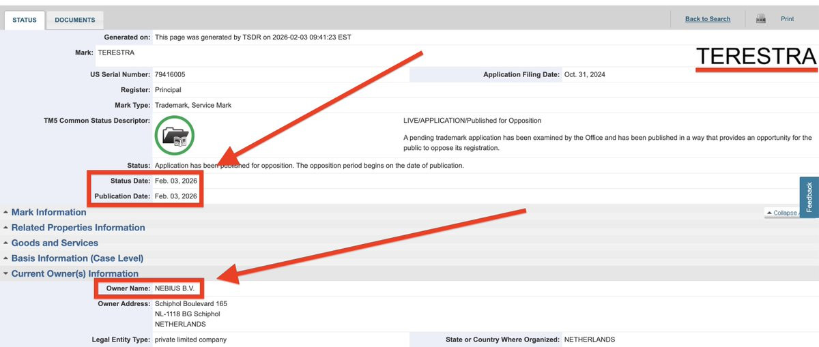Open the Feedback side tab
The image size is (819, 347).
click(809, 197)
